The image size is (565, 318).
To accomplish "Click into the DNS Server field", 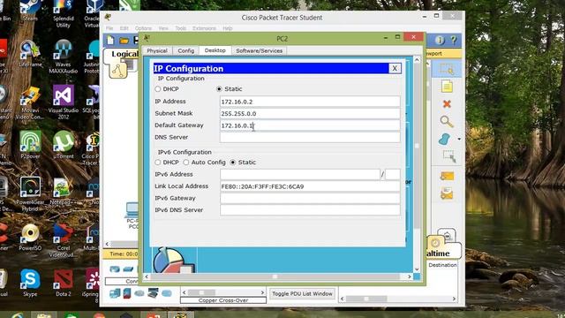I will [310, 138].
